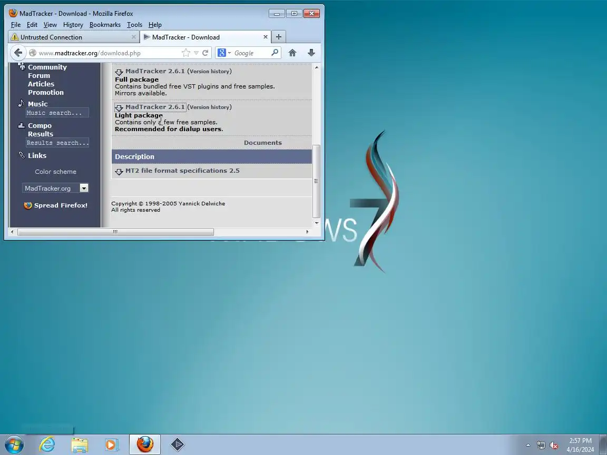Screen dimensions: 607x455
Task: Open Google search engine selector icon
Action: point(224,53)
